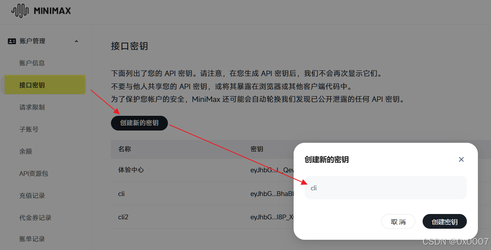Image resolution: width=491 pixels, height=250 pixels.
Task: Click the 创建新的密钥 dialog title
Action: [326, 160]
